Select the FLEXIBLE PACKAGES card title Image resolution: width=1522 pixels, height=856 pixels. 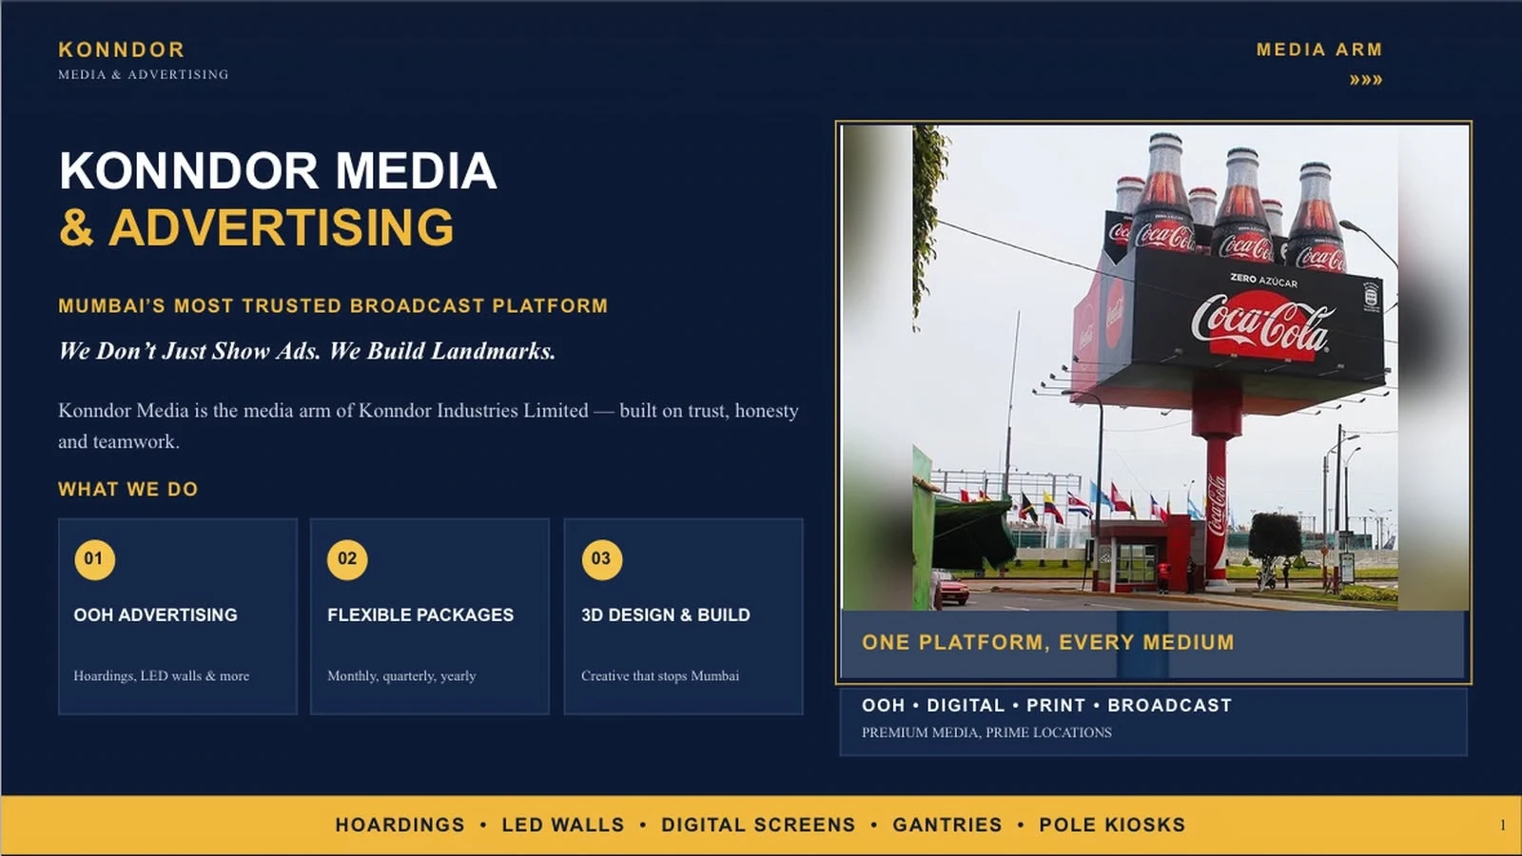tap(420, 615)
